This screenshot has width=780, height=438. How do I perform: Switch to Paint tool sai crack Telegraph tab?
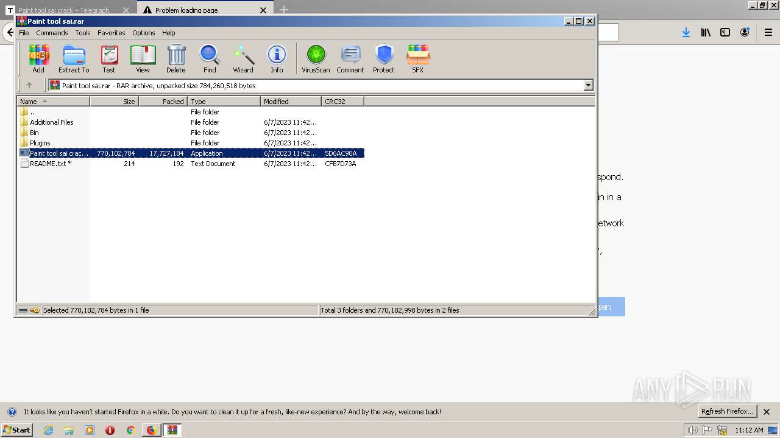(68, 10)
